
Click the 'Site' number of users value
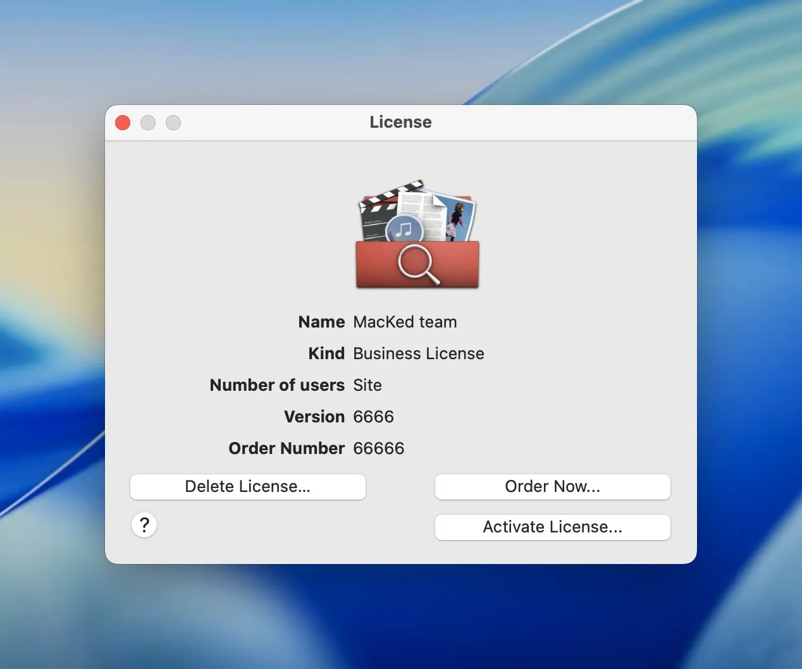tap(367, 385)
